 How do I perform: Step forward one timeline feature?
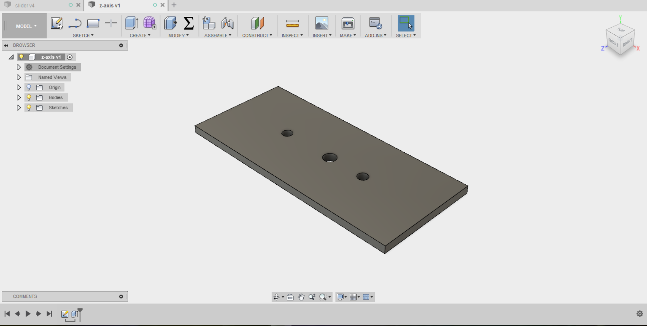(38, 314)
